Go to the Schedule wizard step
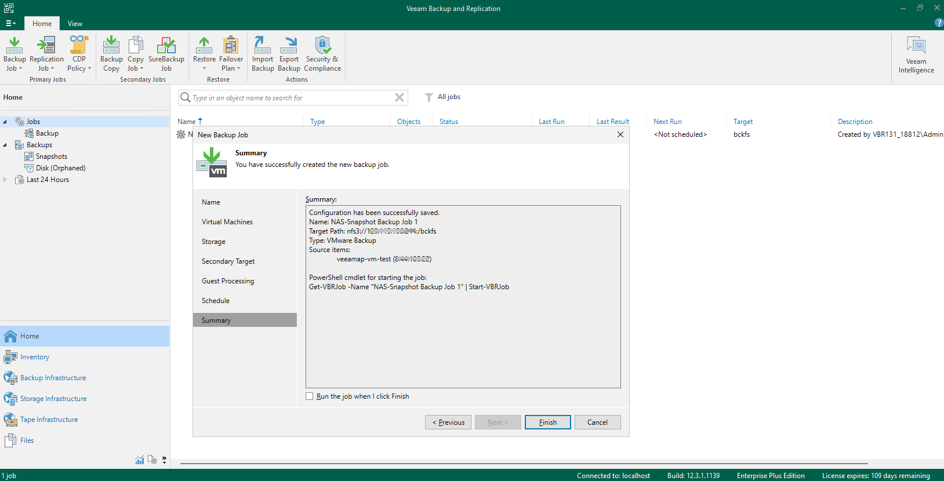944x481 pixels. 245,301
